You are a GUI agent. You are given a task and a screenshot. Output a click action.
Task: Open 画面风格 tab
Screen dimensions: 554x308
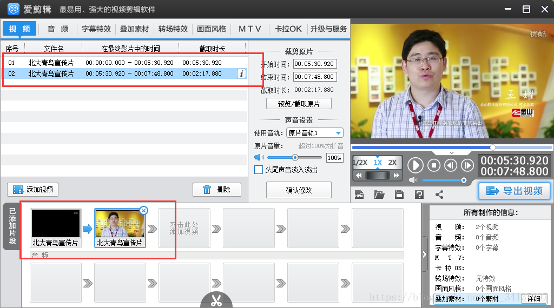pos(212,29)
